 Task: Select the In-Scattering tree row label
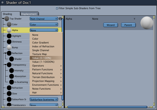pyautogui.click(x=21, y=82)
